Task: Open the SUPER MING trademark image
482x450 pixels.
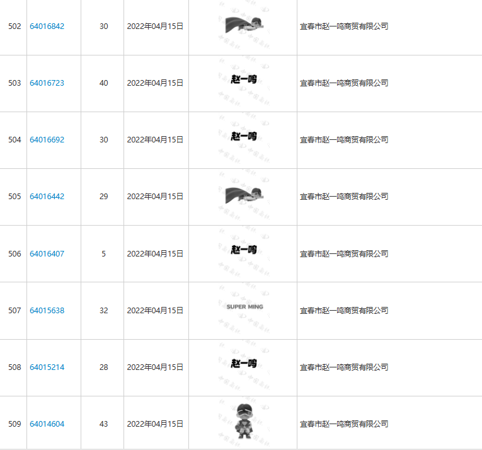Action: (x=244, y=307)
